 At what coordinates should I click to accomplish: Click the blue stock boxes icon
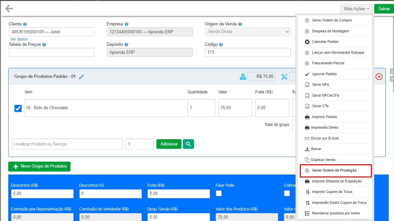tap(243, 77)
